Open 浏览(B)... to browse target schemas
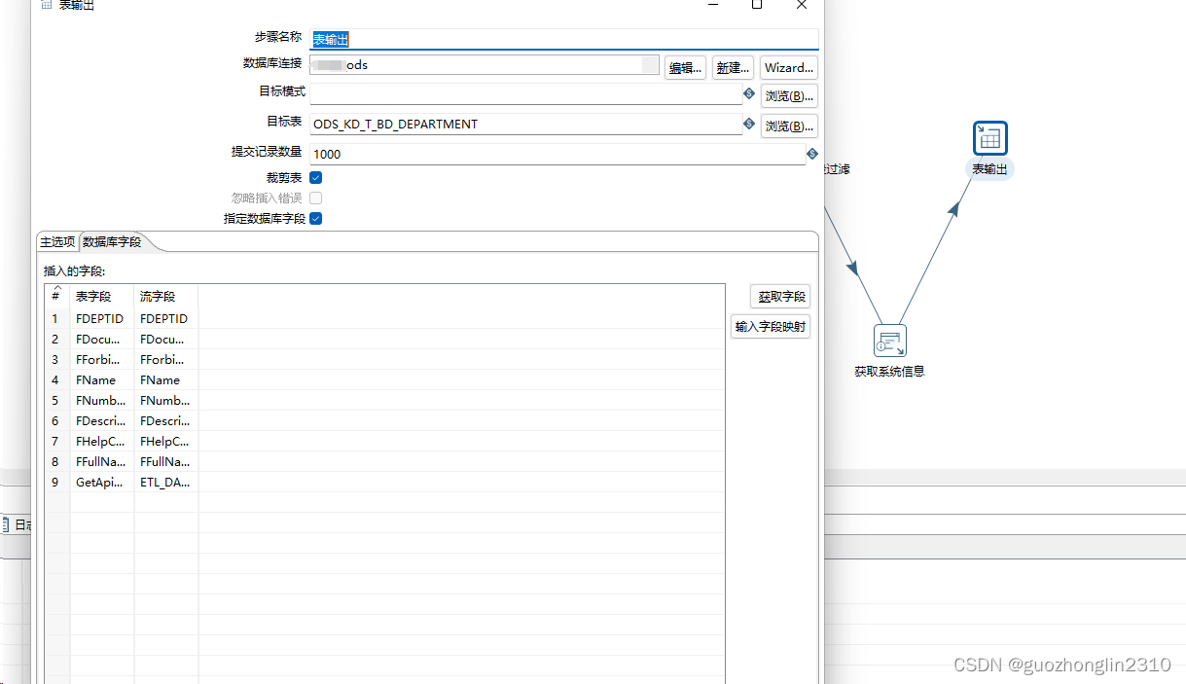The height and width of the screenshot is (684, 1186). pyautogui.click(x=789, y=95)
